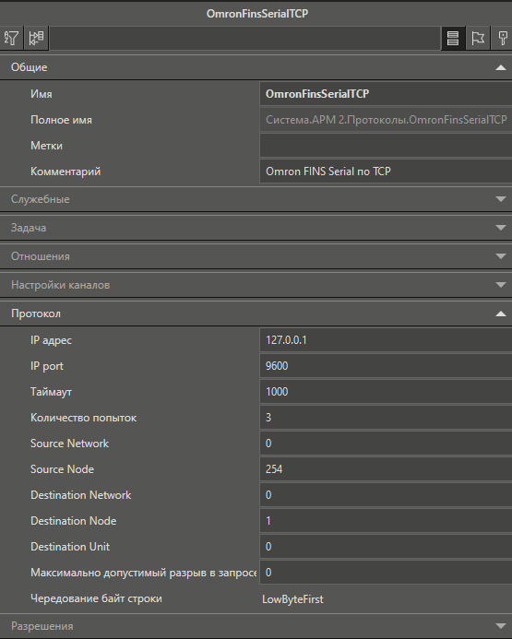Expand the Разрешения section
512x639 pixels.
256,626
